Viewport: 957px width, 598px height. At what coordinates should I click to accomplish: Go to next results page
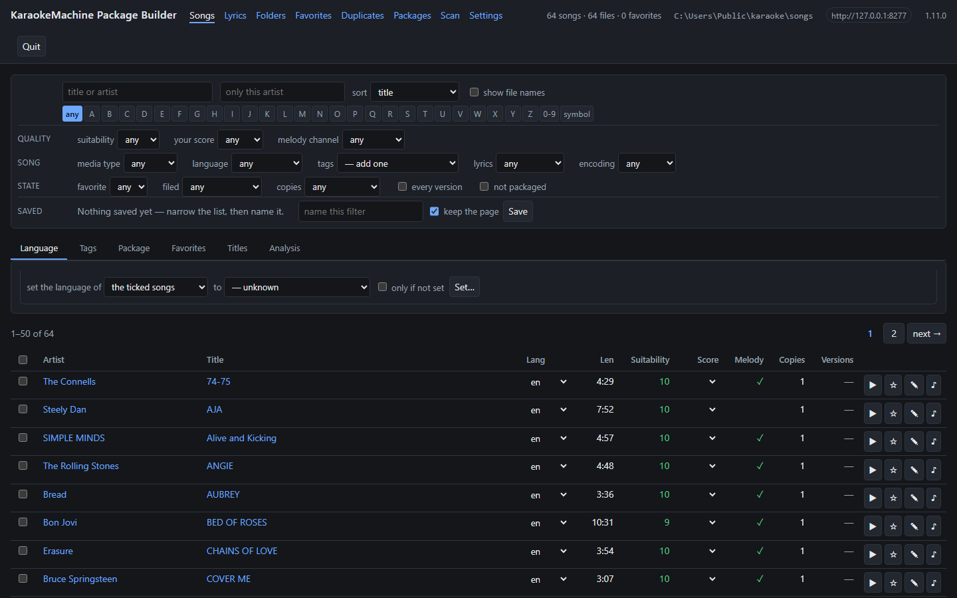[x=926, y=334]
